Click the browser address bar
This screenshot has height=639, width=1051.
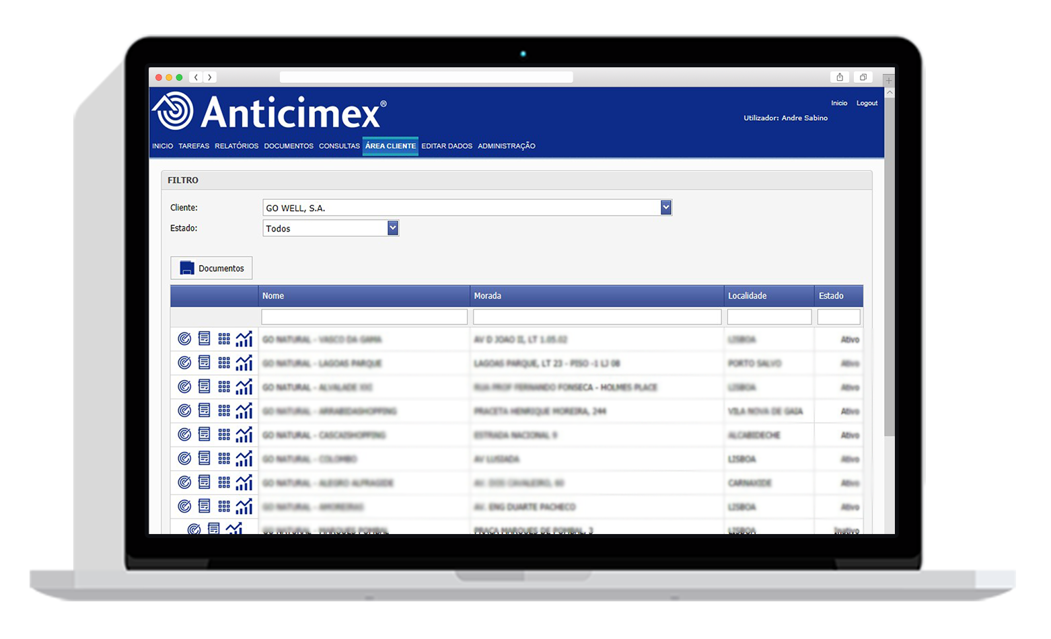[426, 77]
